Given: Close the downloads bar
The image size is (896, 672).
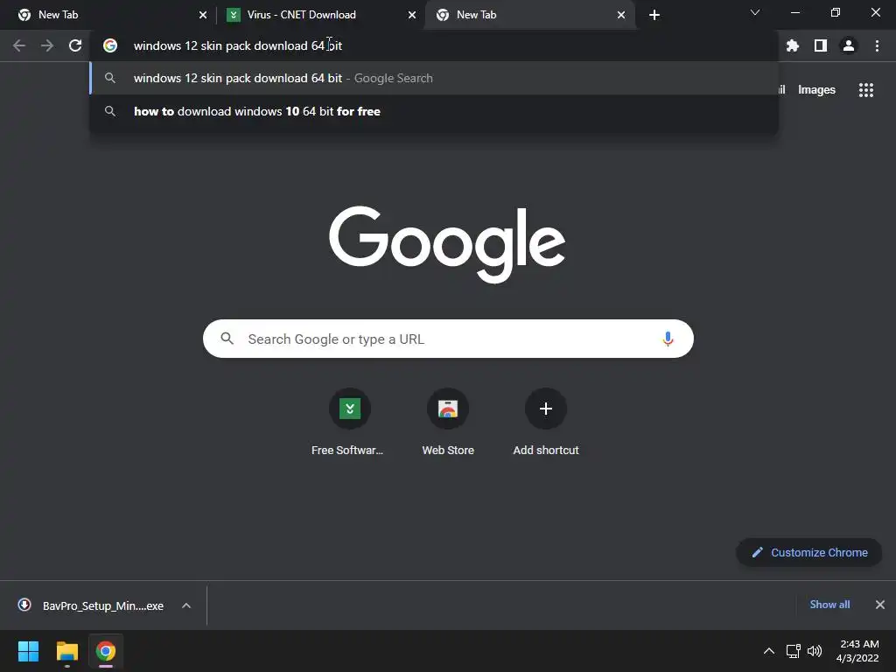Looking at the screenshot, I should (880, 605).
